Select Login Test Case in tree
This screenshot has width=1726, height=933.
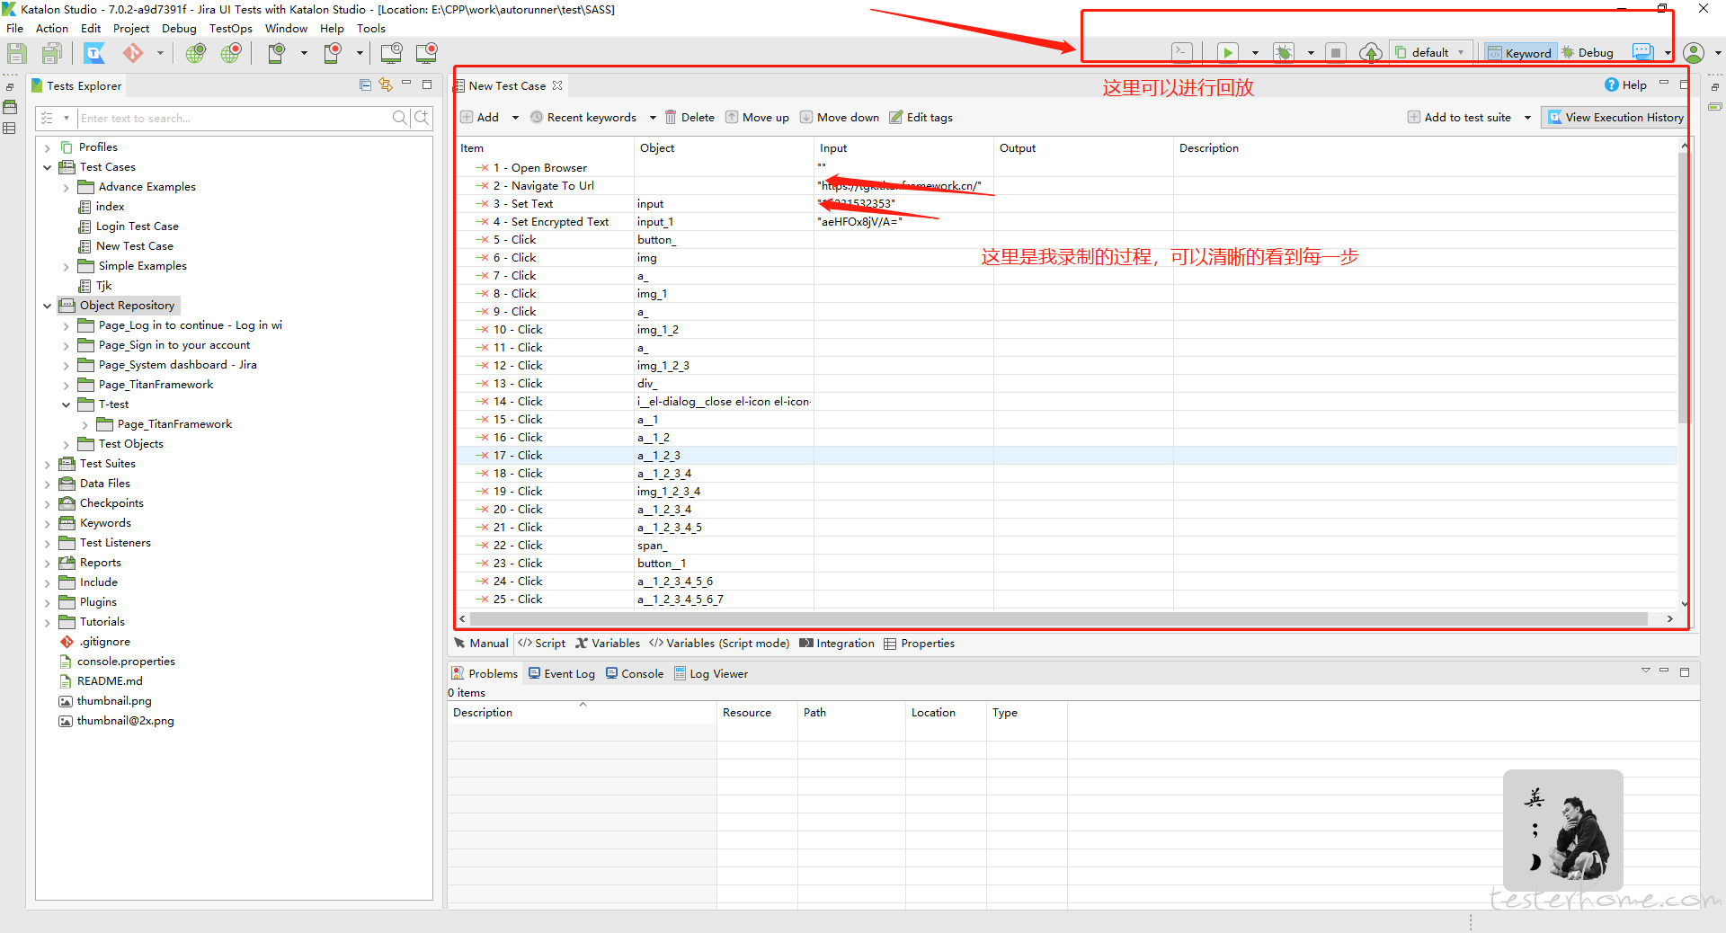click(x=137, y=227)
